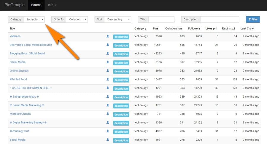Click the user icon in the Online Success row
Image resolution: width=267 pixels, height=144 pixels.
[x=108, y=71]
